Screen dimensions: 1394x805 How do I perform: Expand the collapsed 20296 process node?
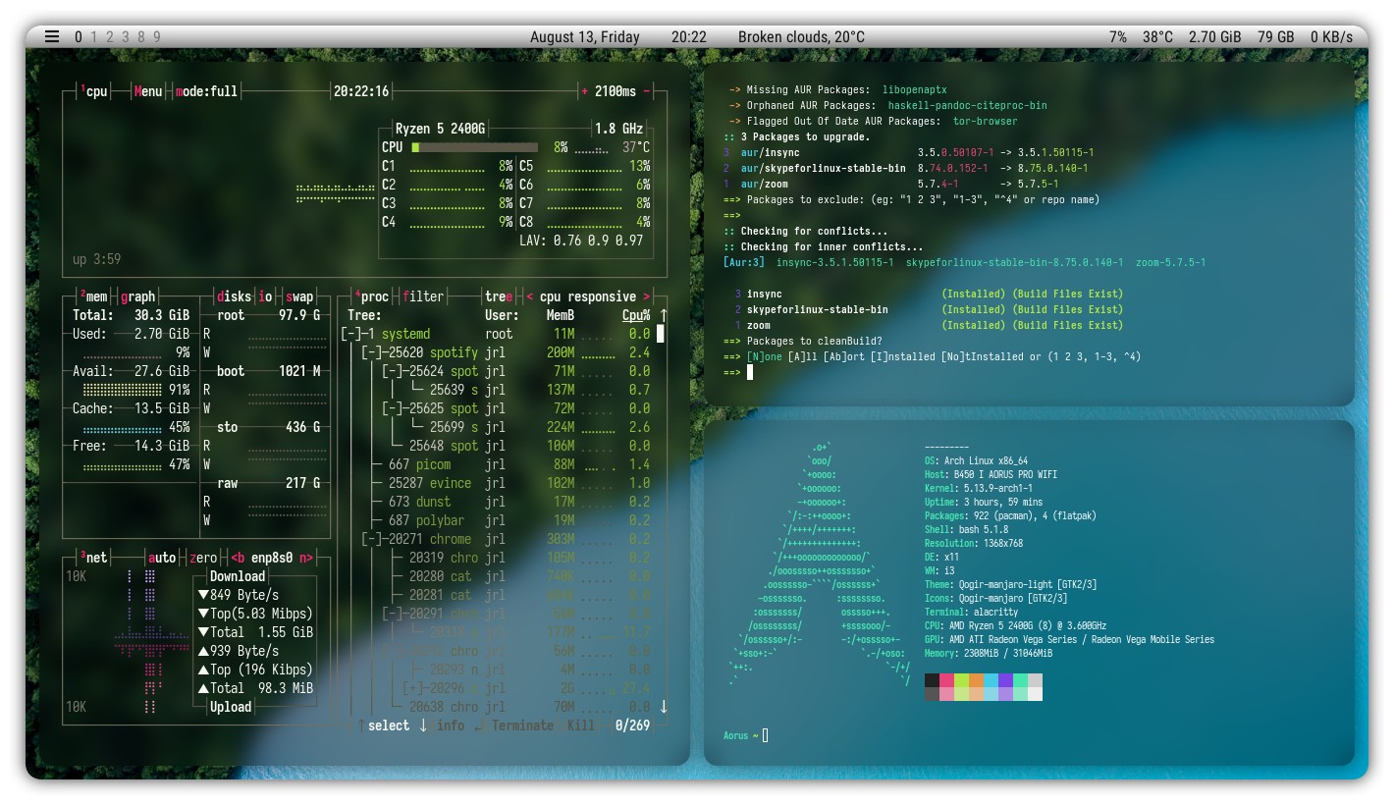tap(412, 688)
